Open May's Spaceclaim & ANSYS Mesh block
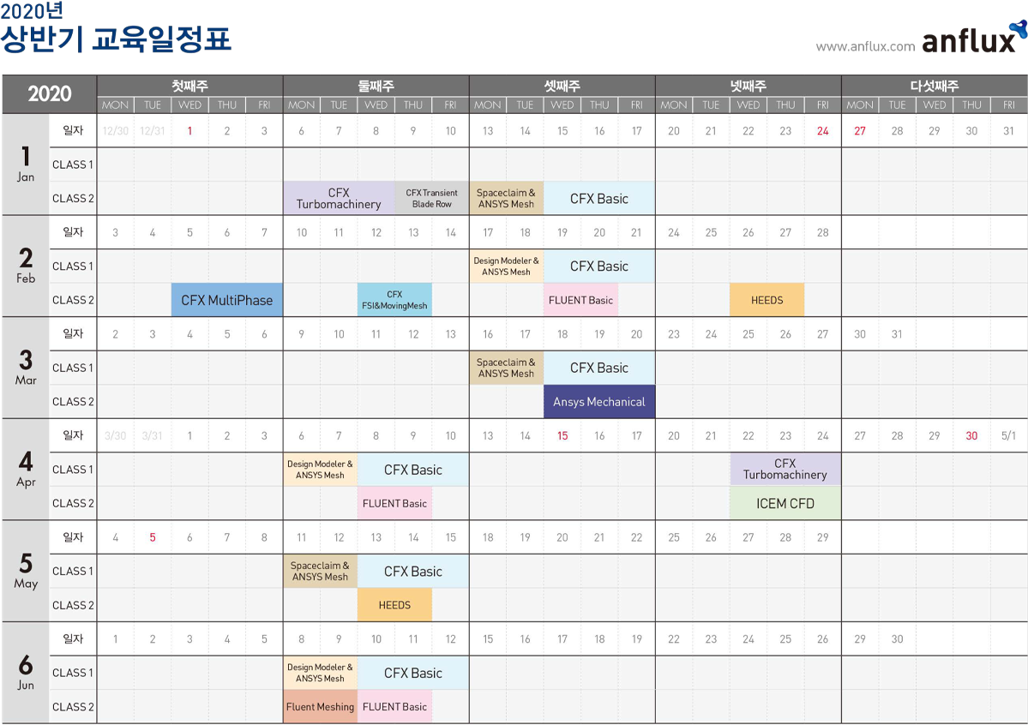1028x725 pixels. click(x=320, y=571)
